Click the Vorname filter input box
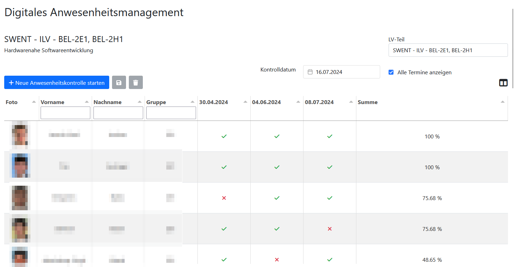This screenshot has width=516, height=267. [65, 113]
